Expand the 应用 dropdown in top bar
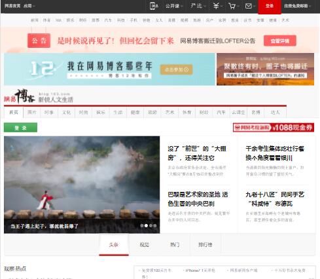This screenshot has height=279, width=320. [x=29, y=6]
